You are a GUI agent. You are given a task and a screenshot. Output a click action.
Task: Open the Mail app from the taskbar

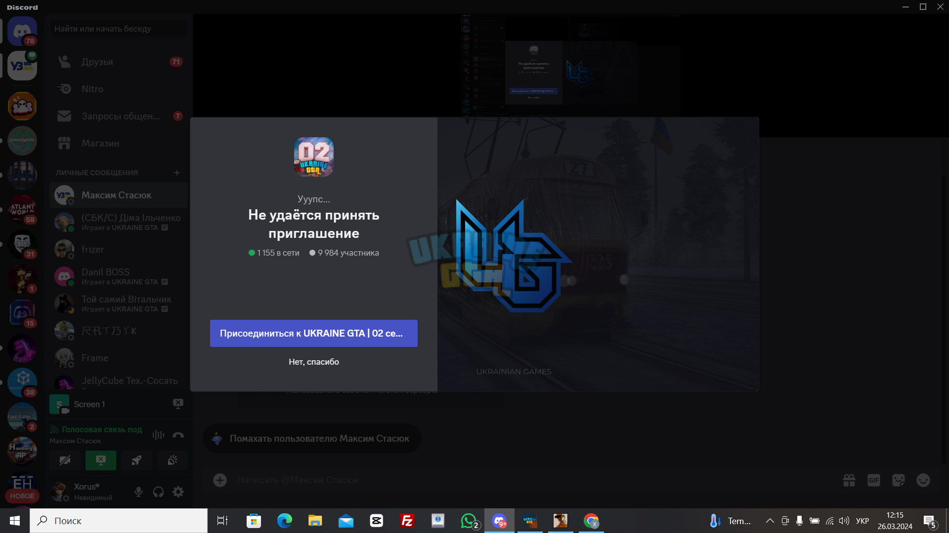346,521
